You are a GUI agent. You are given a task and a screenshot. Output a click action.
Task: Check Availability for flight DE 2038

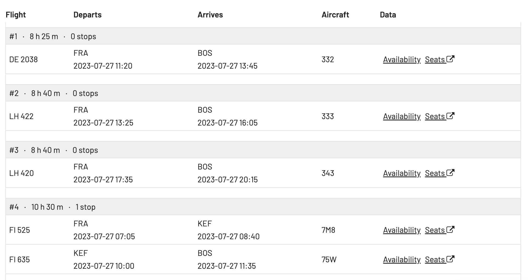[402, 60]
